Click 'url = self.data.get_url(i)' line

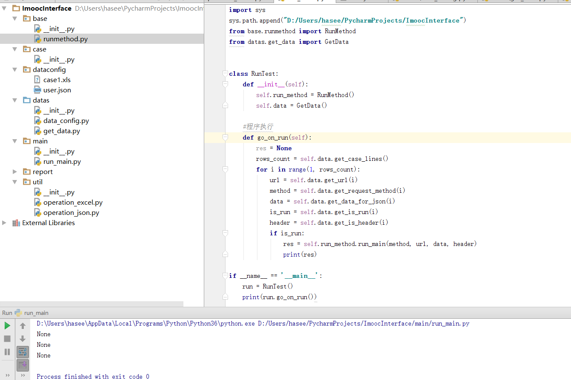(314, 180)
